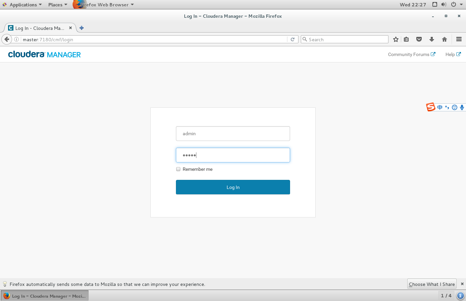Minimize the Firefox window
The width and height of the screenshot is (466, 301).
point(433,16)
